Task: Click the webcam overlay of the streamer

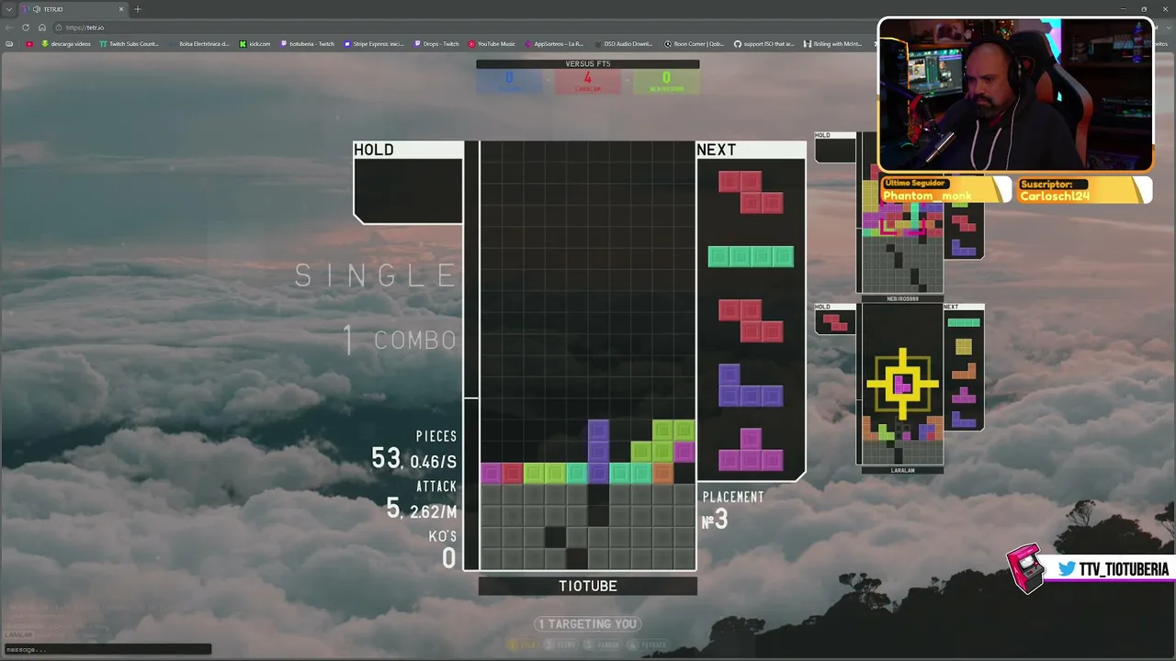Action: click(x=1015, y=95)
